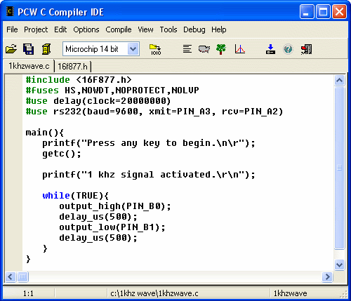Click the text lines list icon

[x=187, y=49]
